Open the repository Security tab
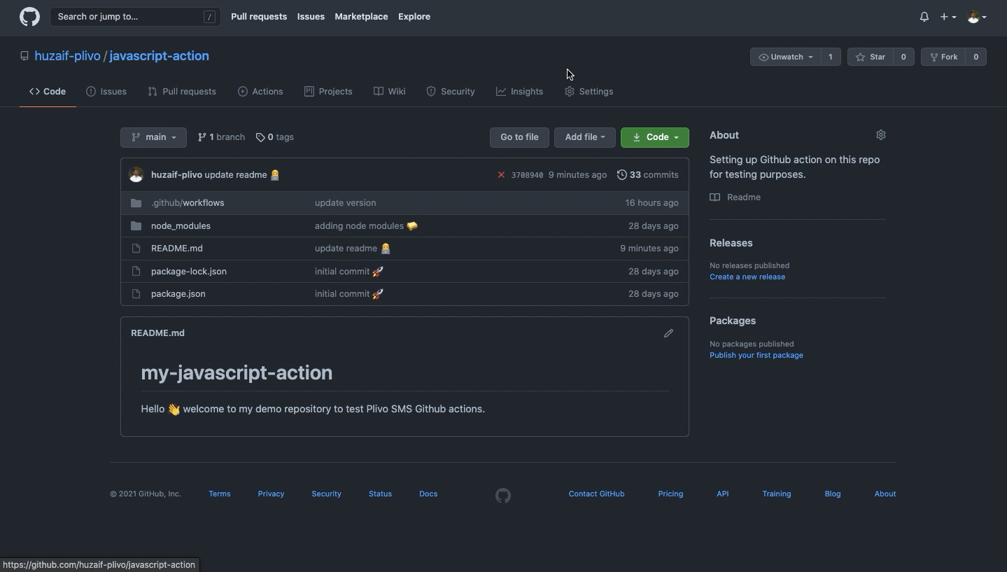This screenshot has width=1007, height=572. pos(451,92)
